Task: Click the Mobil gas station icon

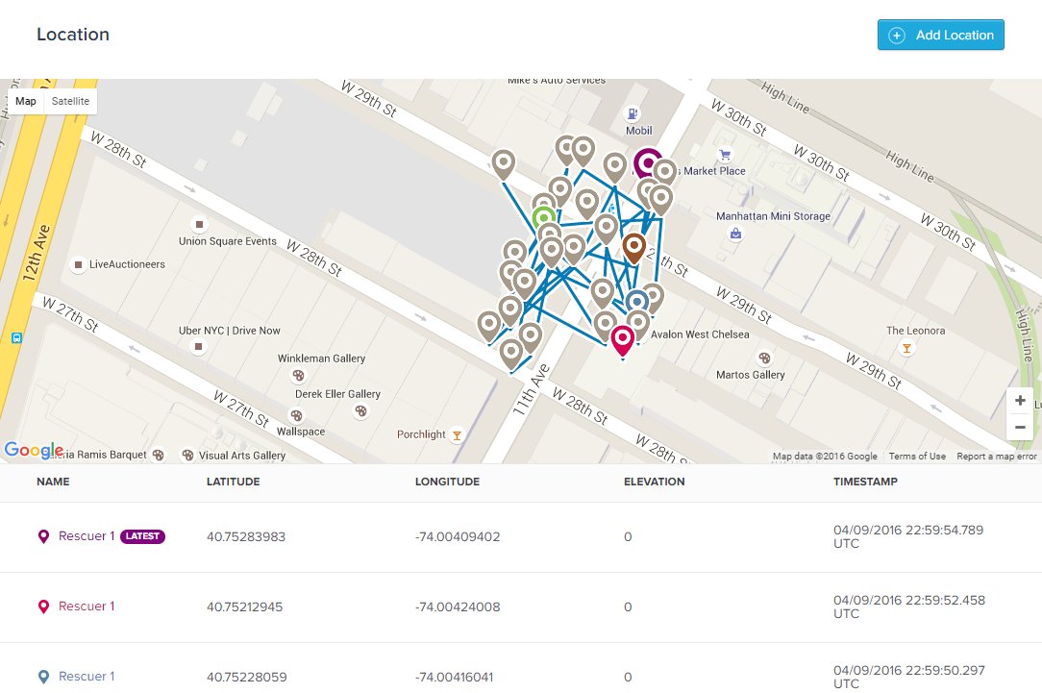Action: [x=633, y=113]
